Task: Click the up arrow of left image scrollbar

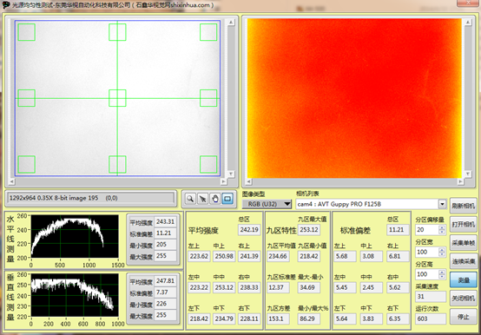Action: click(x=231, y=22)
